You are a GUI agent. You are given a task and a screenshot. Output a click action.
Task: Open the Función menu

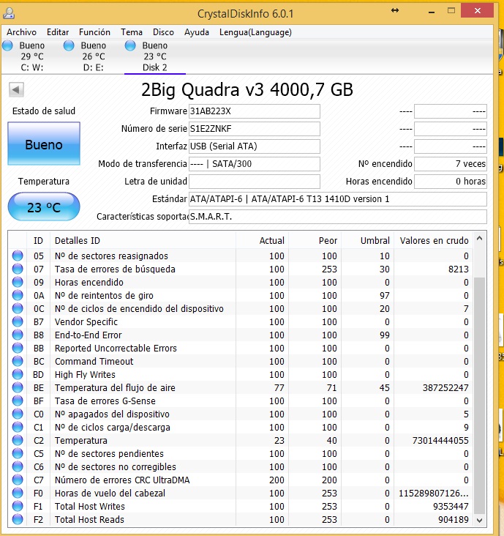94,32
